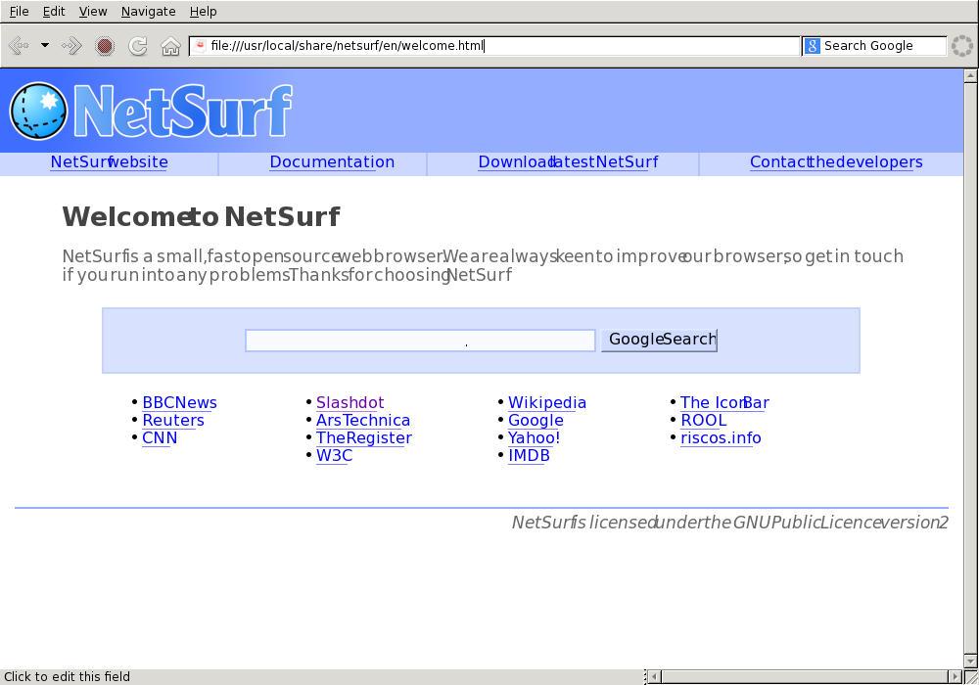Viewport: 979px width, 685px height.
Task: Open the Documentation link
Action: [332, 162]
